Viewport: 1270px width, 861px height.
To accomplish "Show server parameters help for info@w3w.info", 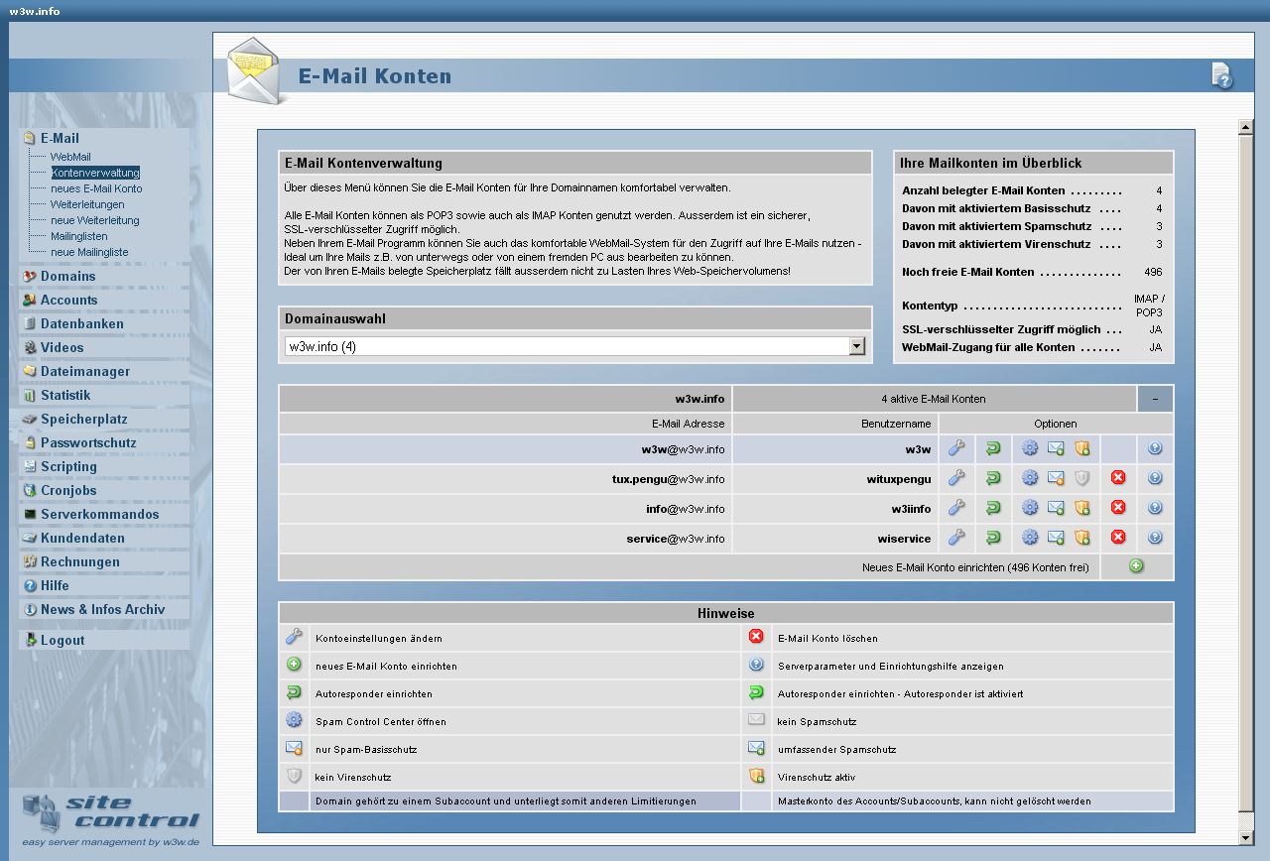I will click(1155, 508).
